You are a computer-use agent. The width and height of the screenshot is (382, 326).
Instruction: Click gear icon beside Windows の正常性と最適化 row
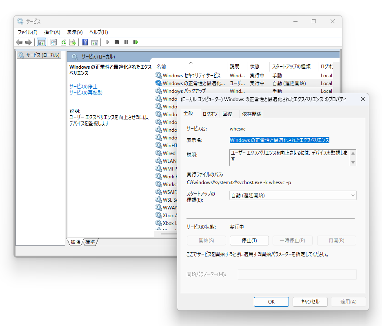(159, 83)
